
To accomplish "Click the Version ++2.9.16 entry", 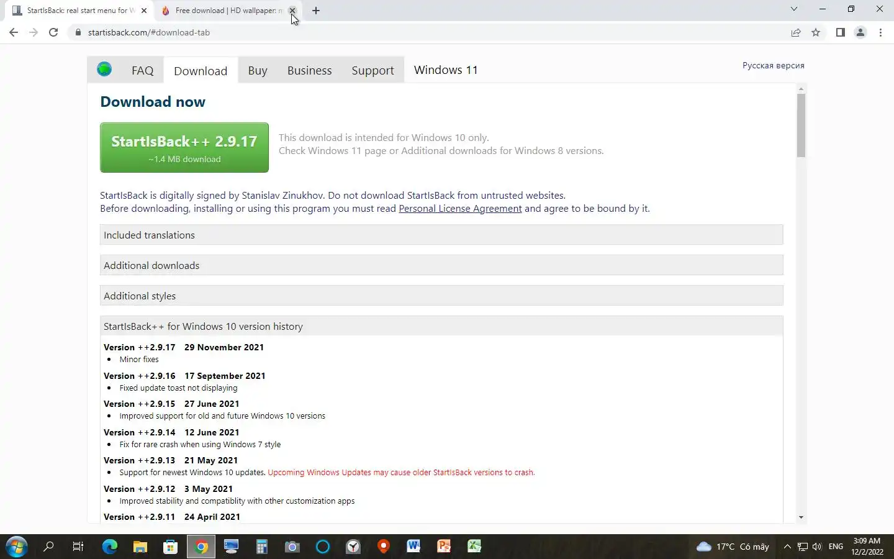I will (x=184, y=376).
